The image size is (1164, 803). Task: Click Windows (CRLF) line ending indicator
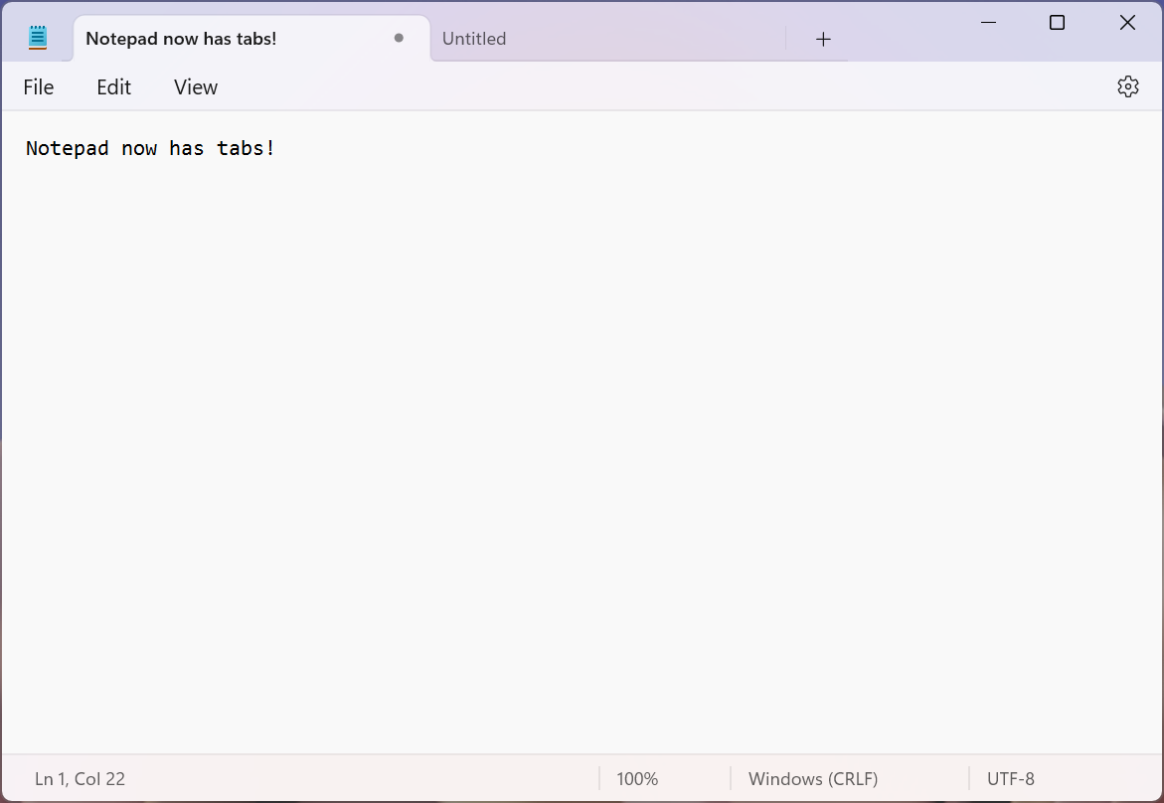(x=813, y=778)
